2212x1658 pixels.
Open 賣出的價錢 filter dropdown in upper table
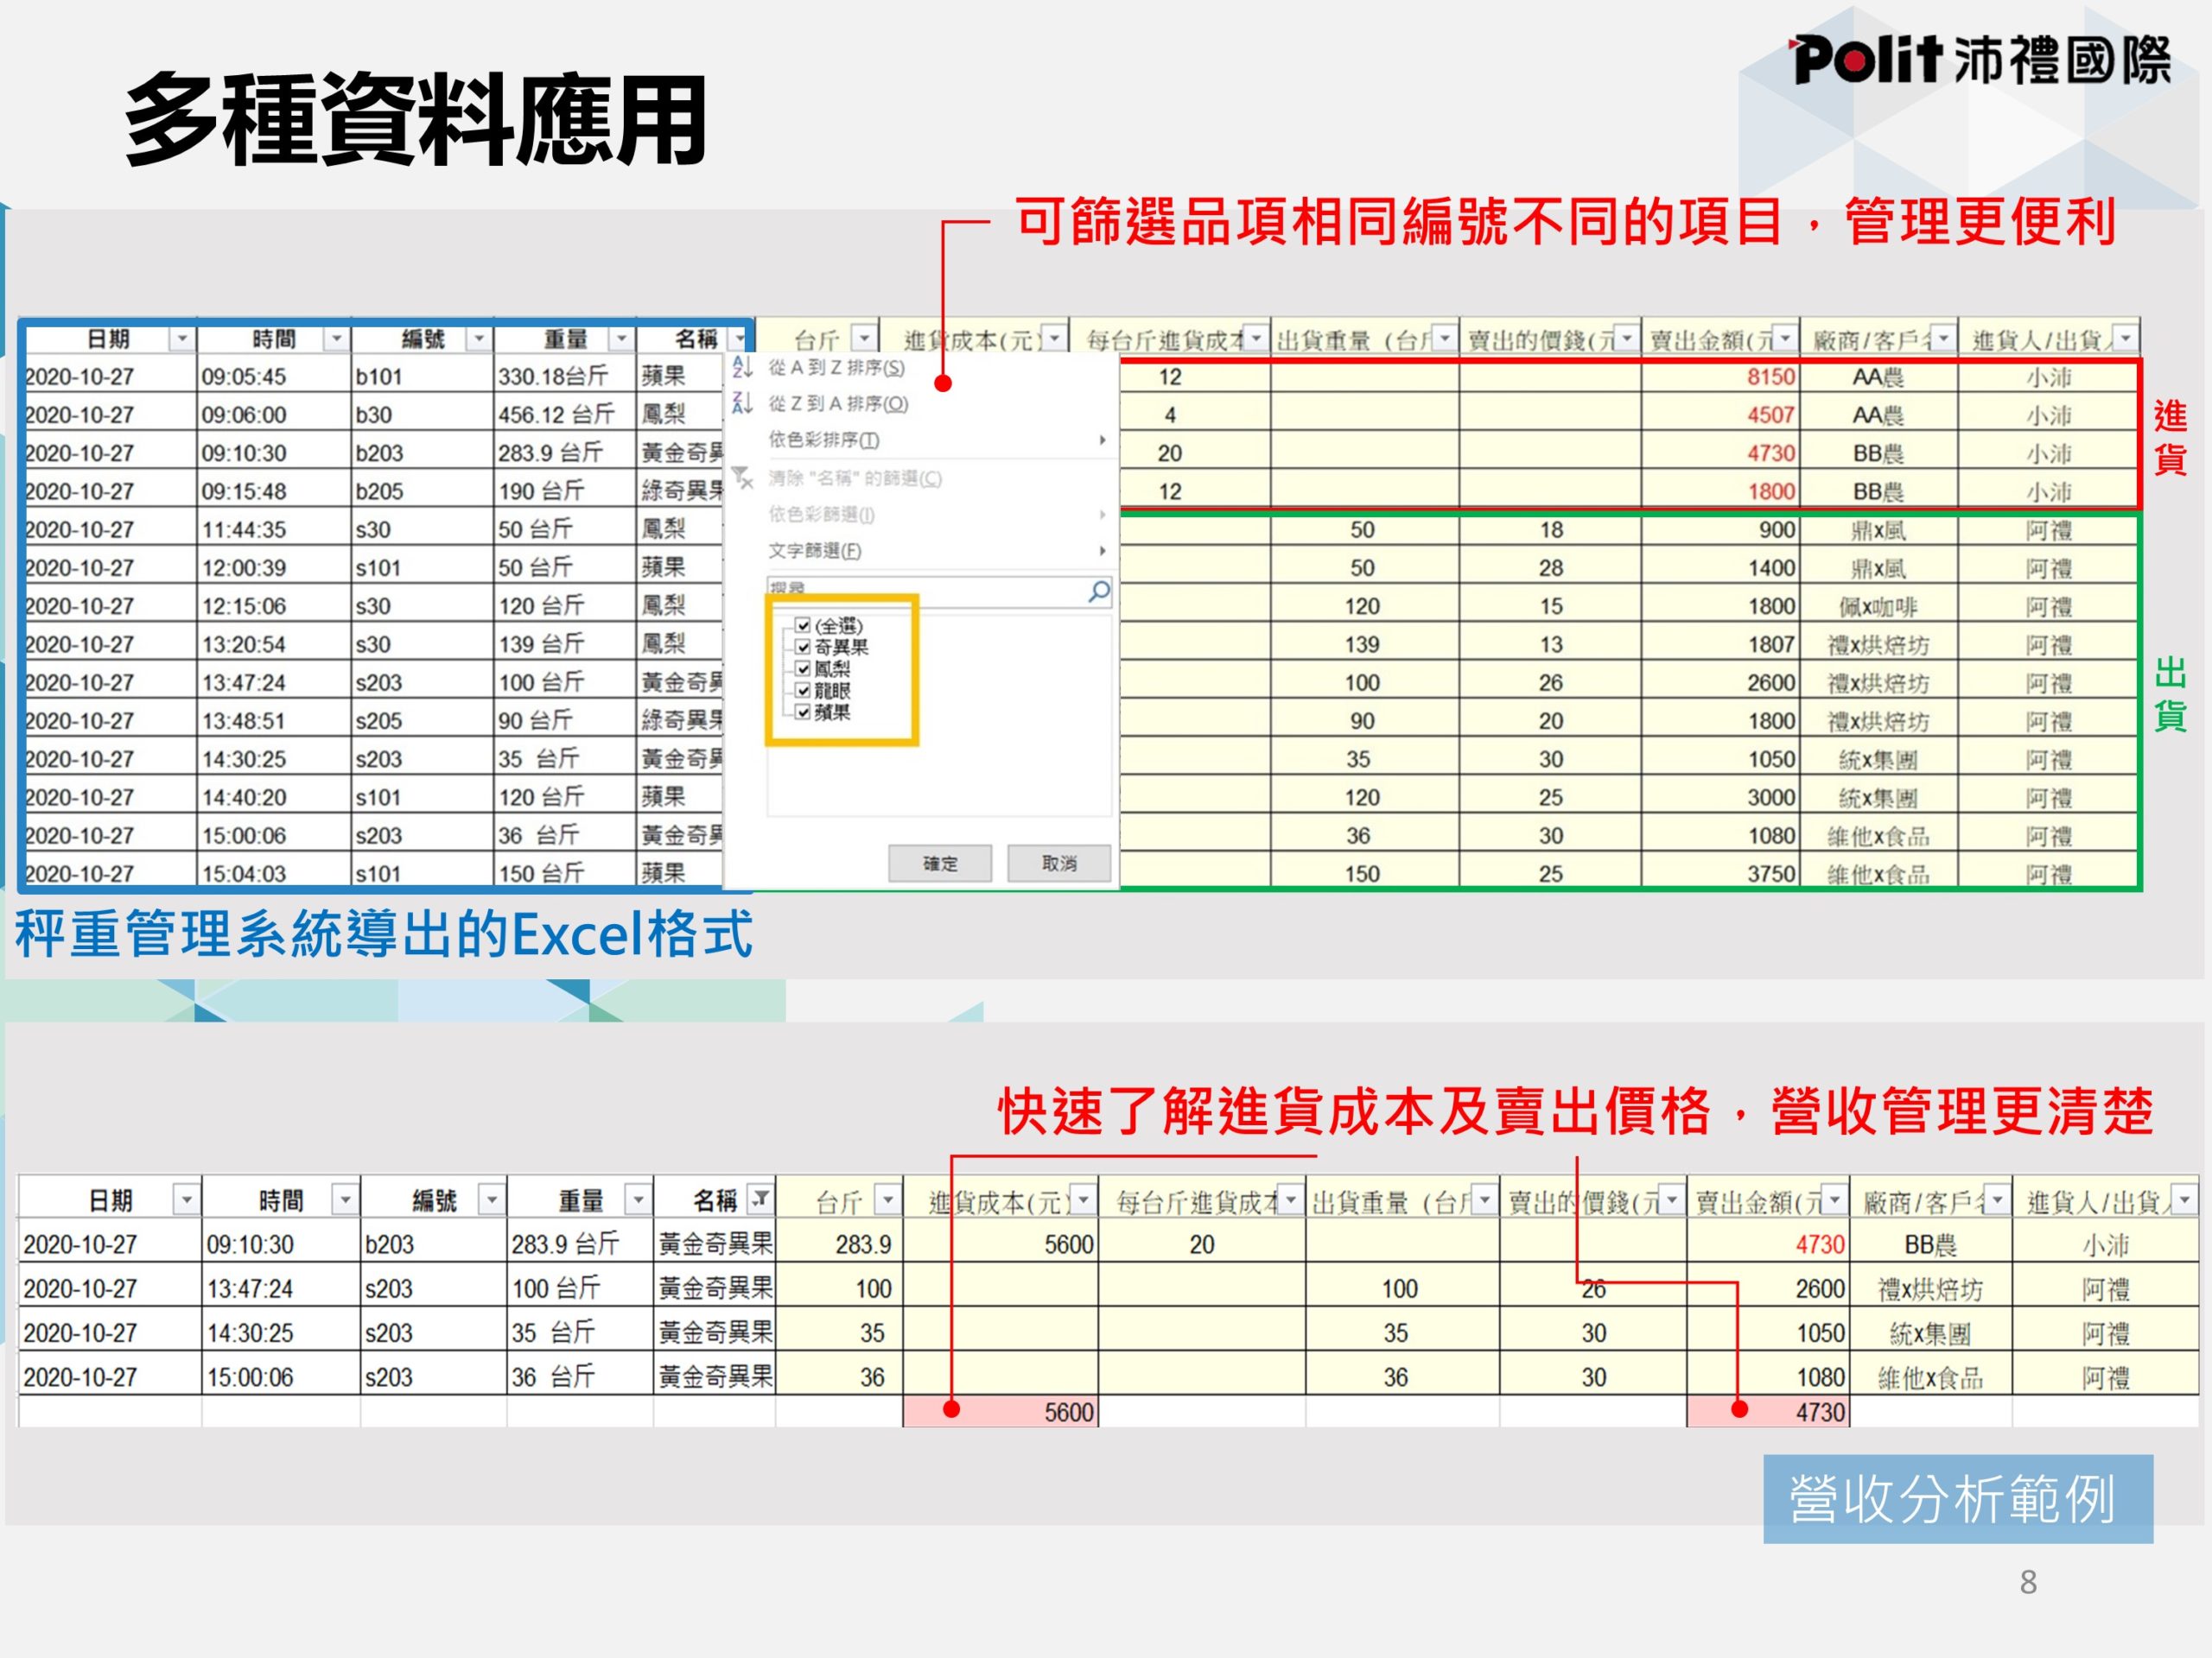1627,339
